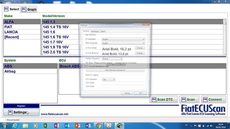Select Airbag in the System list
Image resolution: width=230 pixels, height=129 pixels.
(x=30, y=71)
